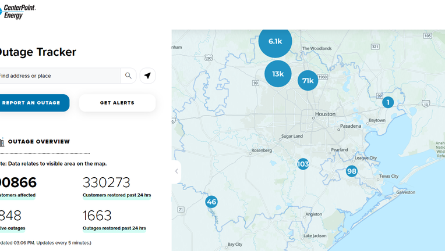Click the Lake Jackson map label
The width and height of the screenshot is (445, 251).
(315, 236)
